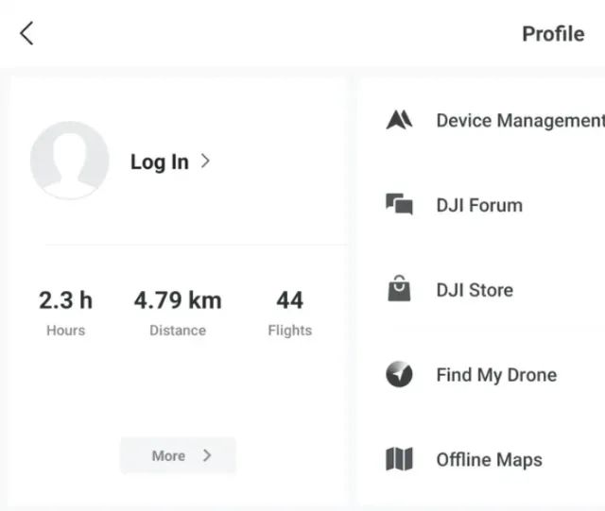Click the chevron next to Log In
Viewport: 605px width, 511px height.
click(x=205, y=161)
